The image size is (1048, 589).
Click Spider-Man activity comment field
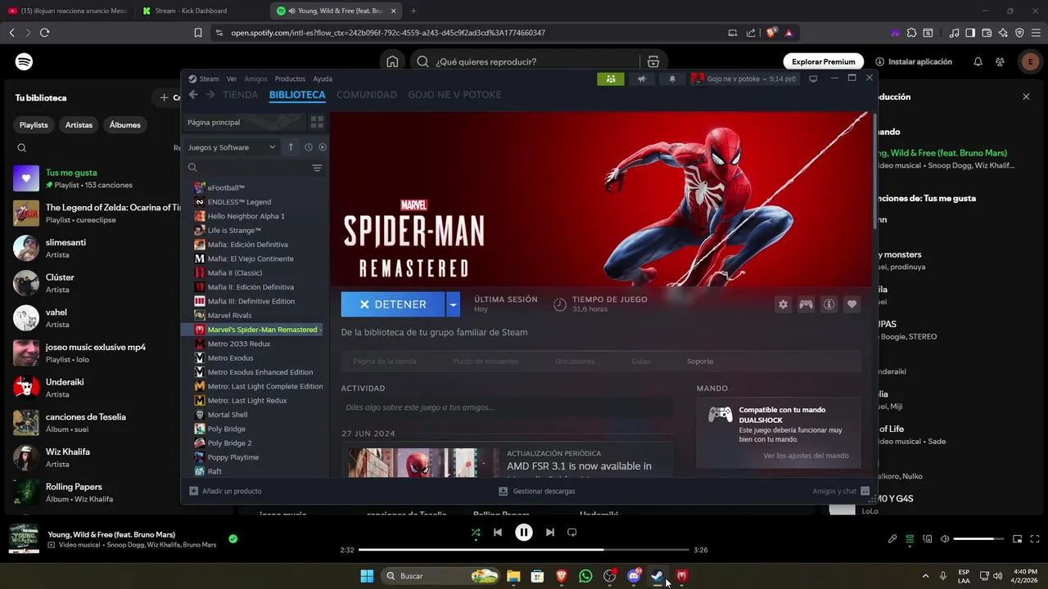pyautogui.click(x=507, y=407)
